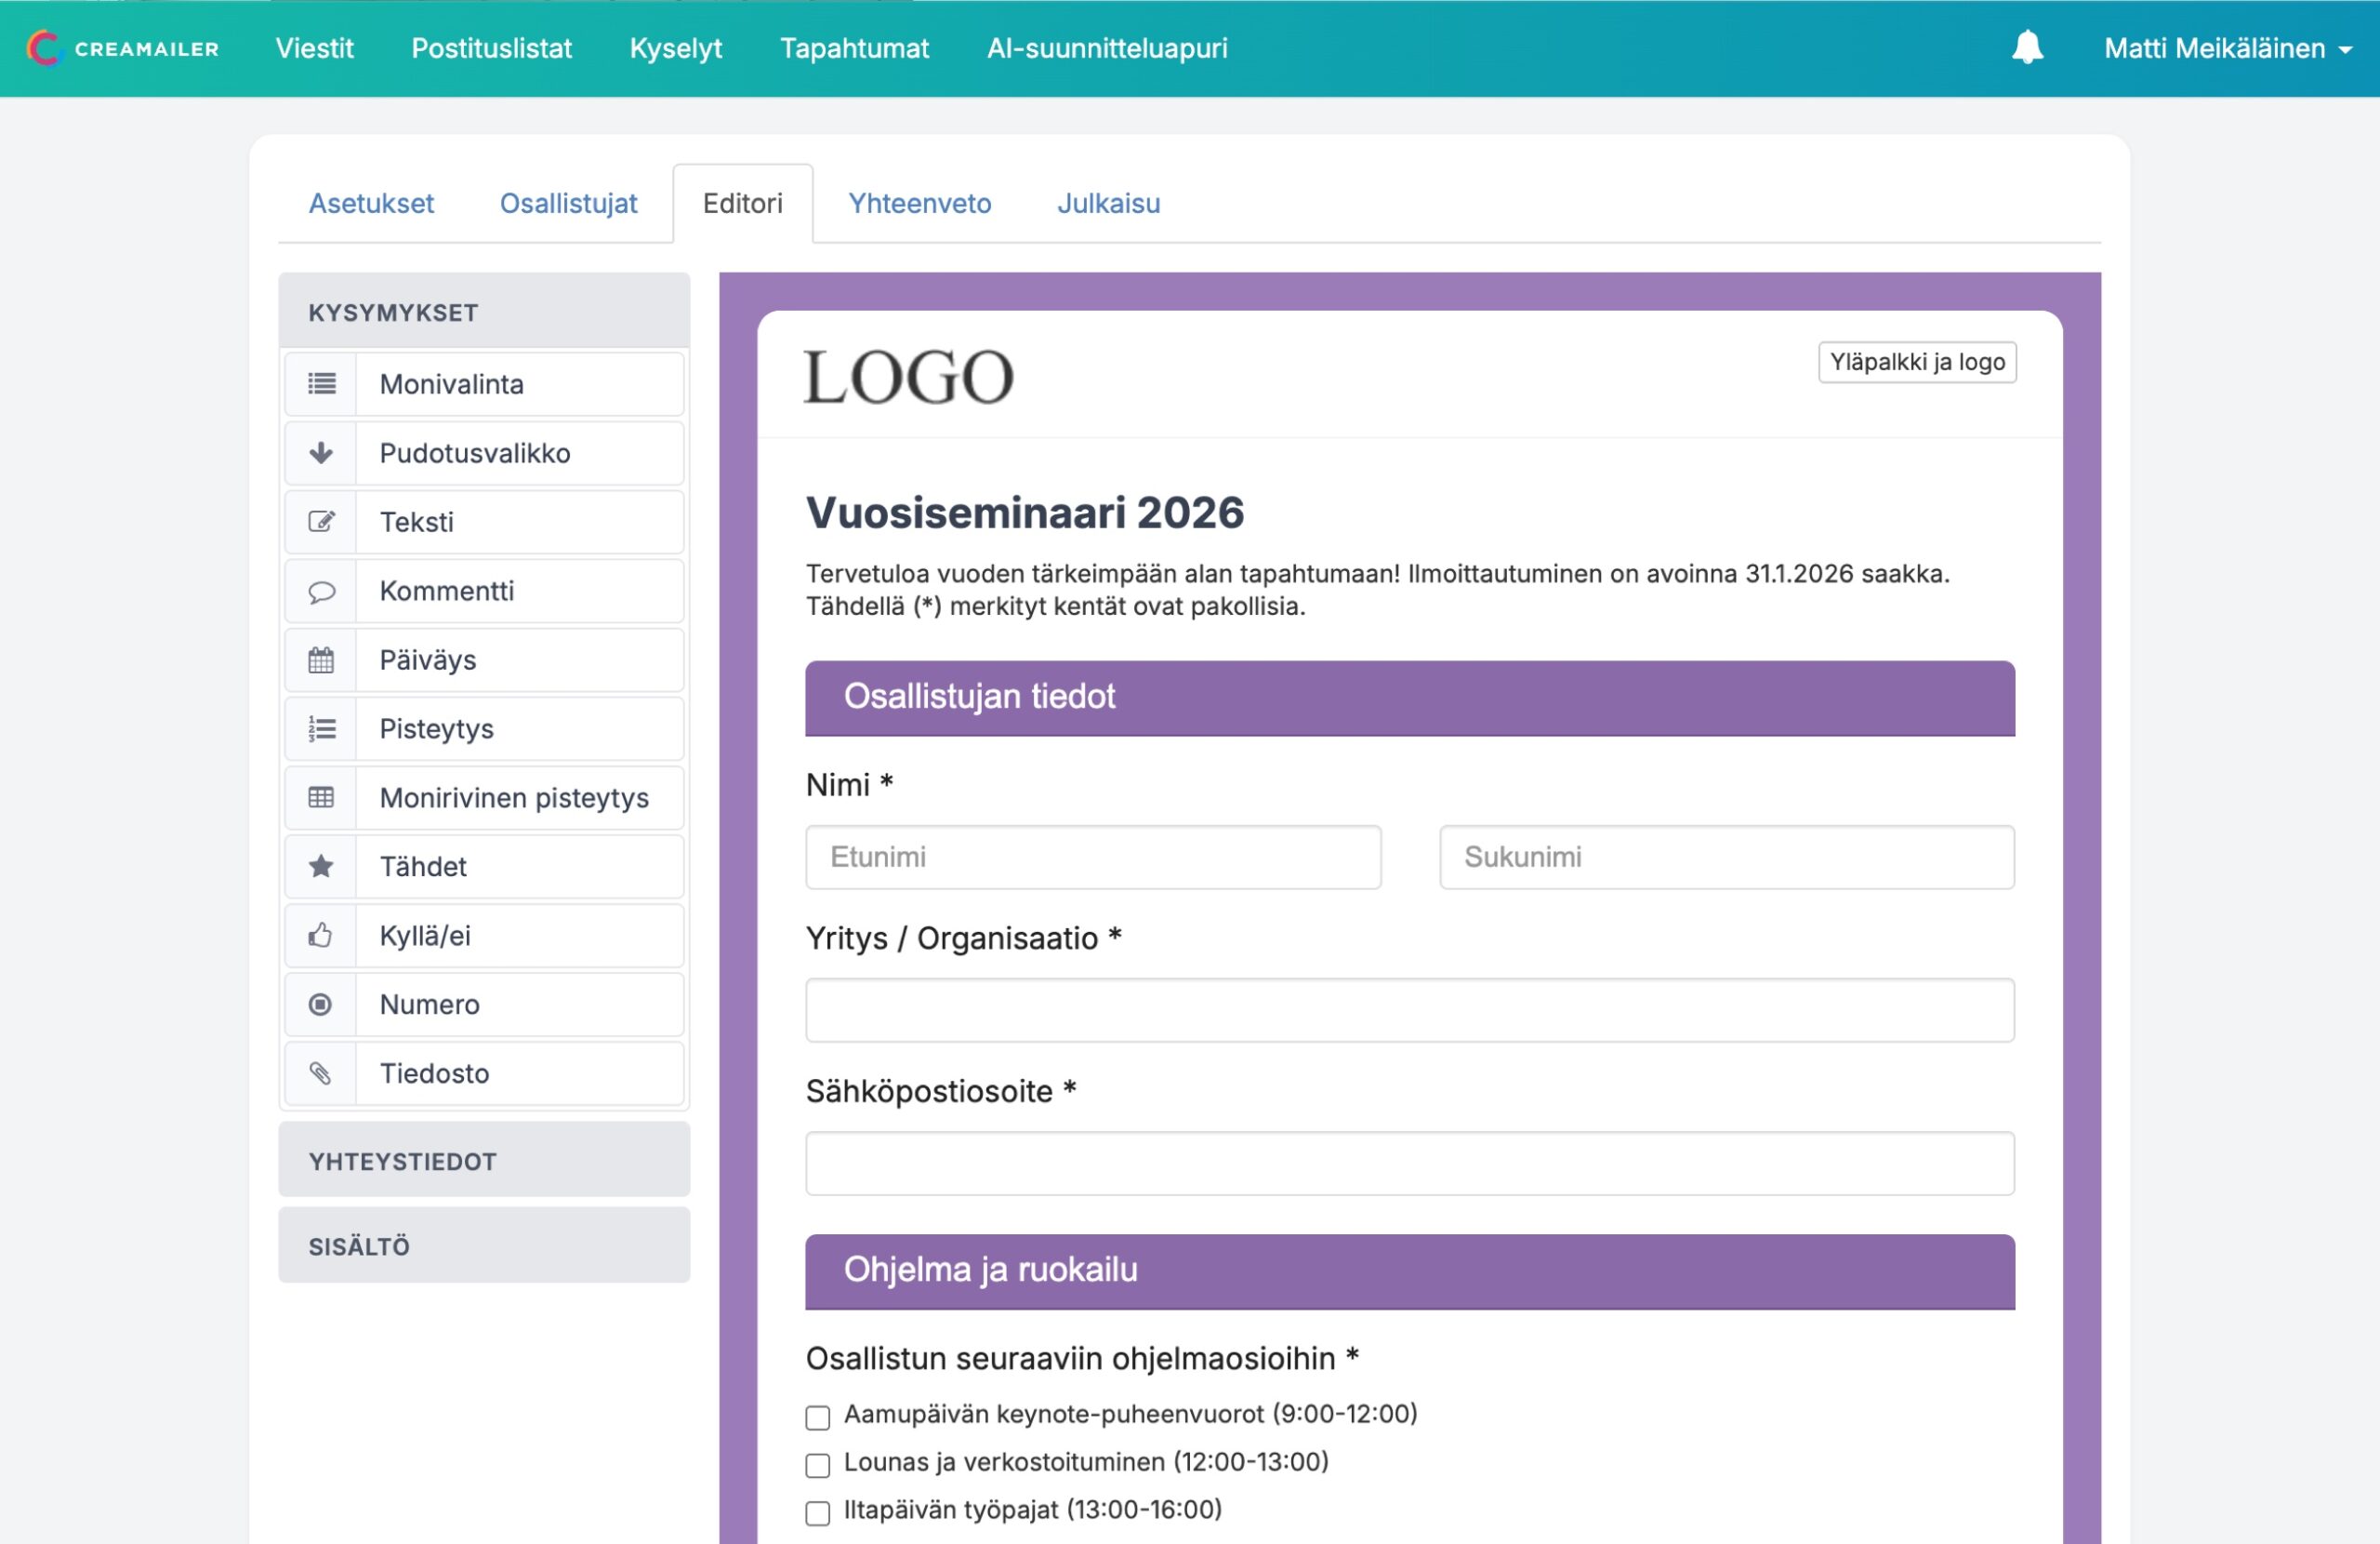Click the Monivalinta list icon
The width and height of the screenshot is (2380, 1544).
pyautogui.click(x=321, y=384)
